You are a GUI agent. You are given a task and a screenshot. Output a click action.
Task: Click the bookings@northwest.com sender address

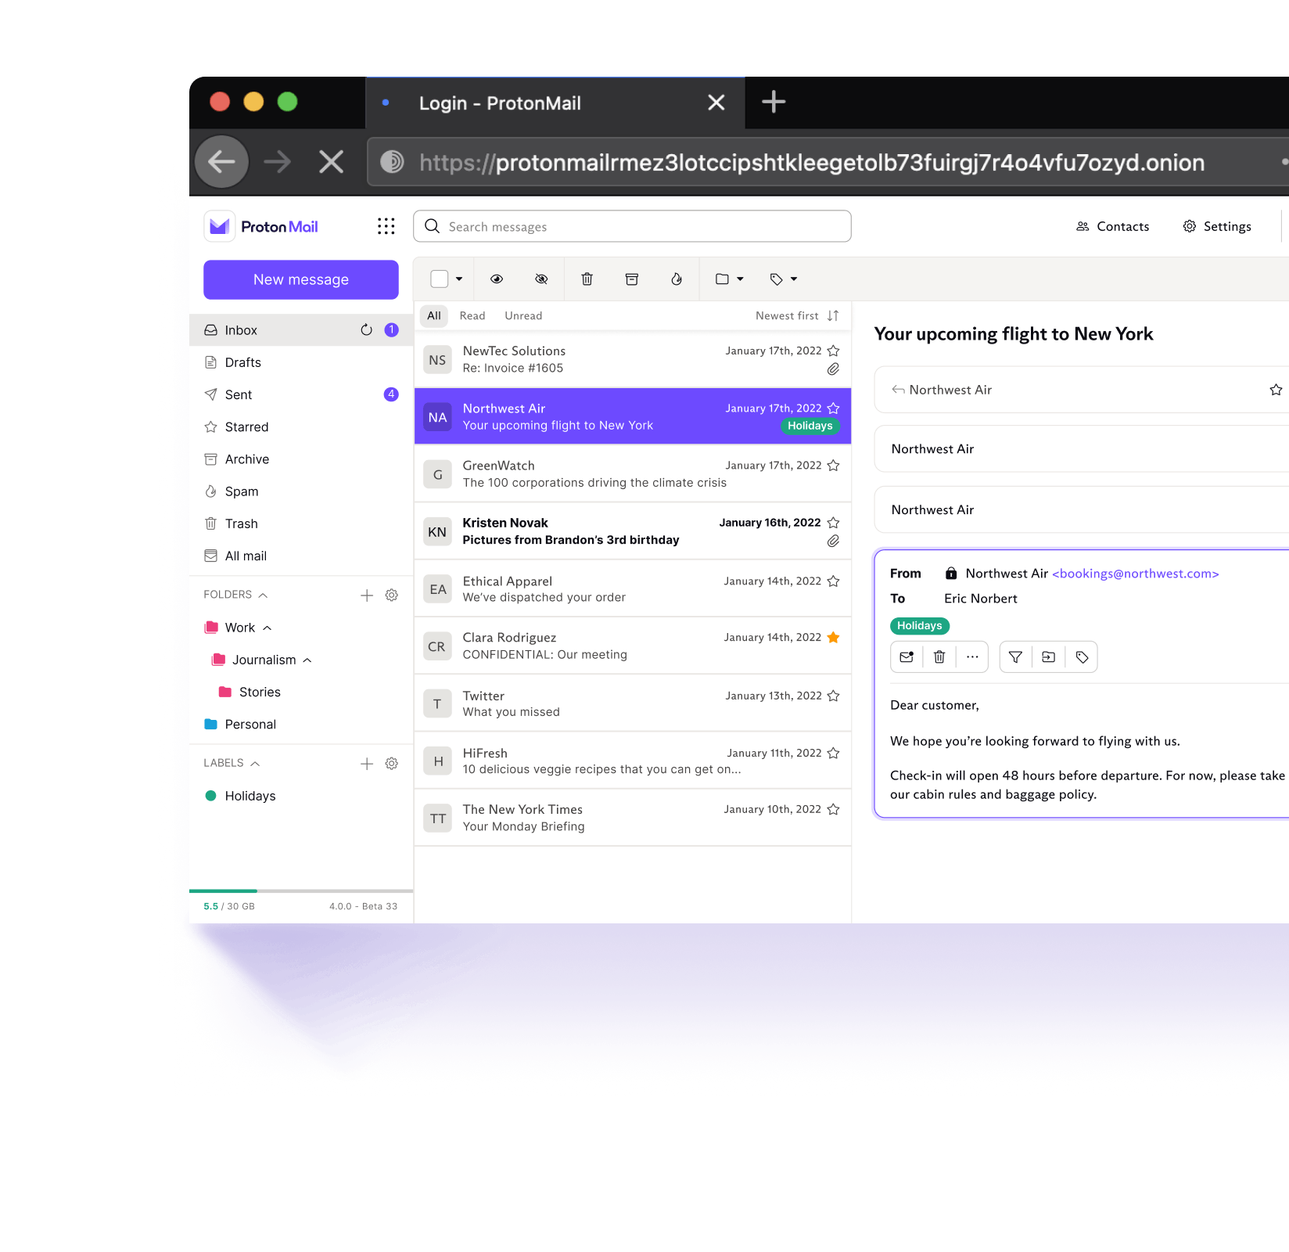pos(1136,574)
